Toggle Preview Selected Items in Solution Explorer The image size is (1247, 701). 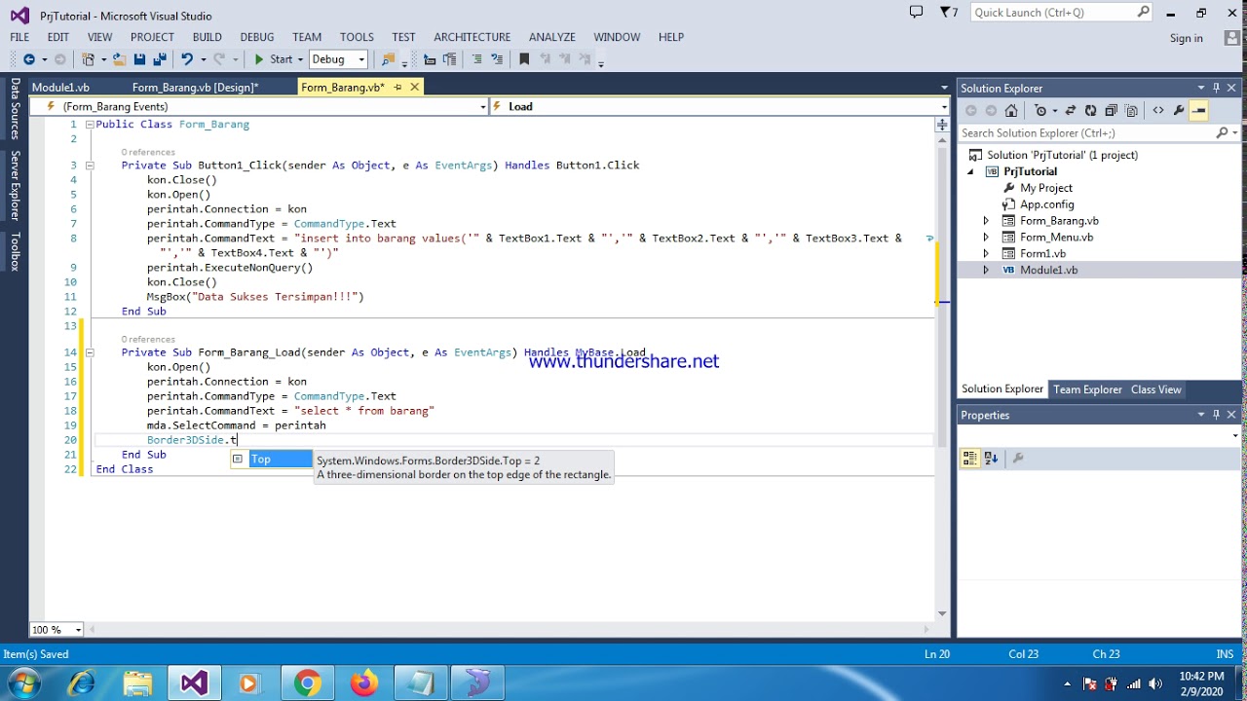point(1199,110)
